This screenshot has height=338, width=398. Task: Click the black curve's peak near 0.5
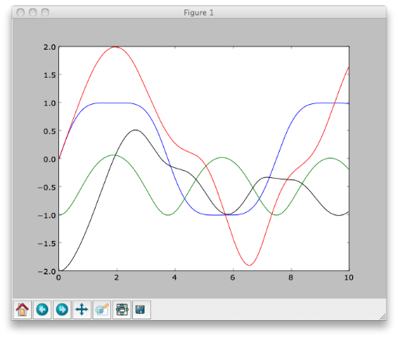pyautogui.click(x=135, y=130)
